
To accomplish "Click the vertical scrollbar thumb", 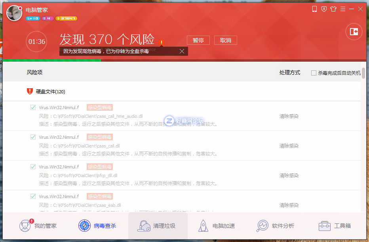I will click(x=363, y=73).
